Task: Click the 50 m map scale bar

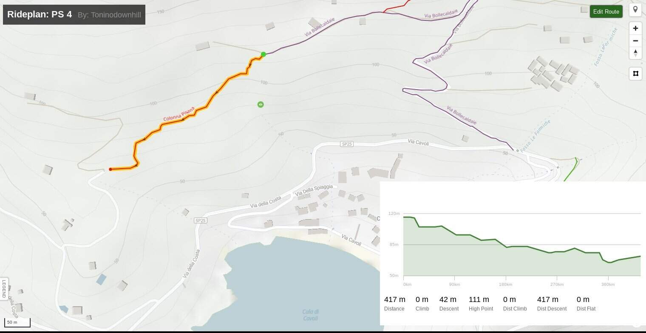Action: tap(18, 323)
